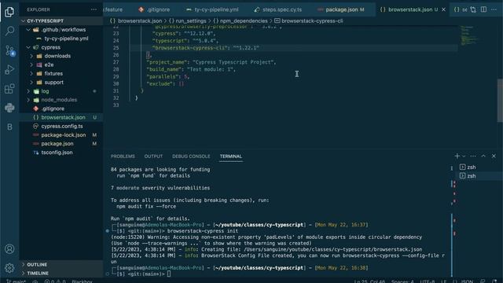The height and width of the screenshot is (283, 503).
Task: Maximize the panel with the up chevron
Action: (483, 156)
